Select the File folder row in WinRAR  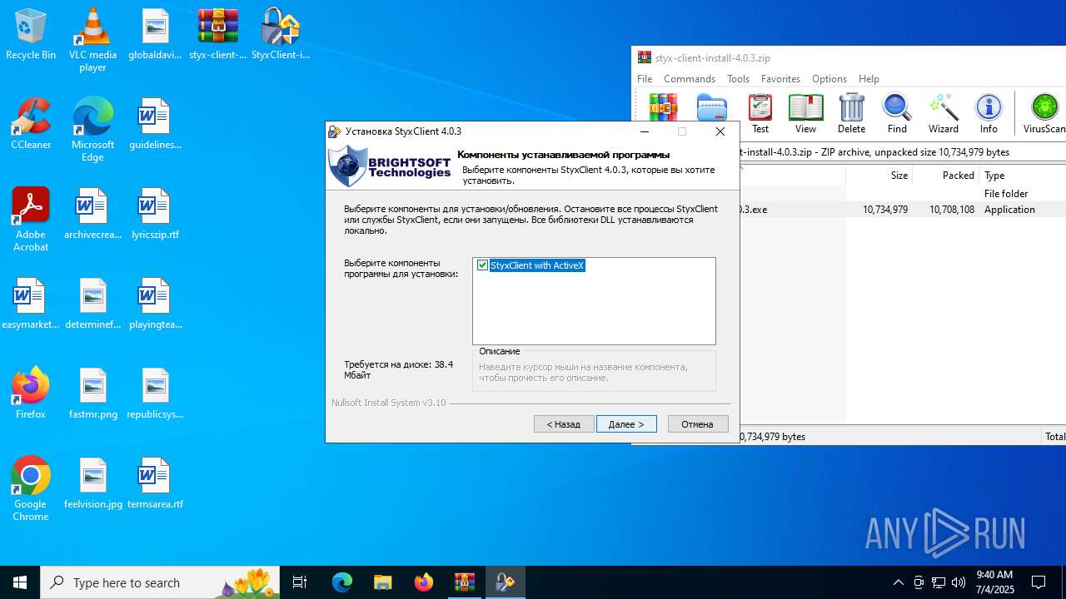pos(903,194)
